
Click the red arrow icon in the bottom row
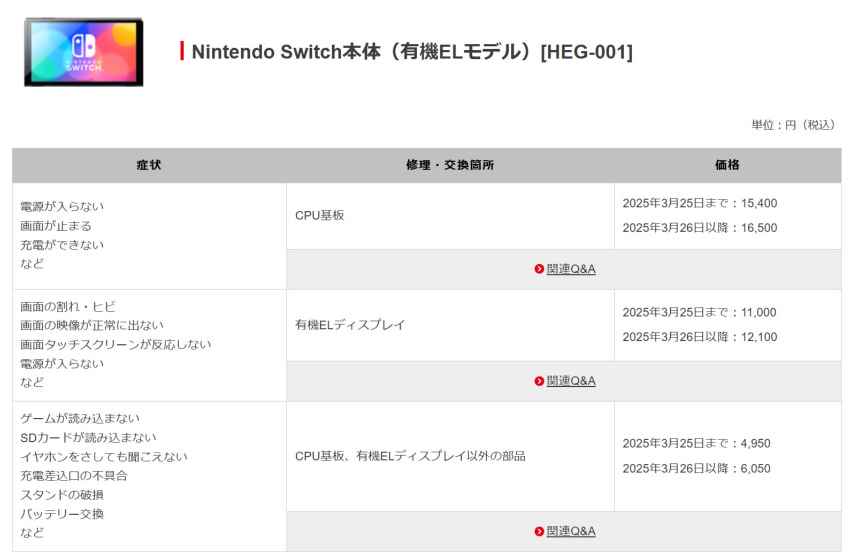pos(539,531)
